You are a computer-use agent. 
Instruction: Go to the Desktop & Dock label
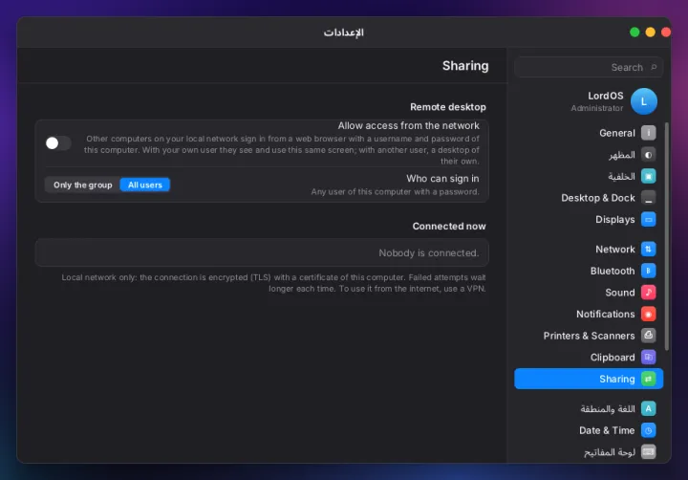(x=598, y=198)
